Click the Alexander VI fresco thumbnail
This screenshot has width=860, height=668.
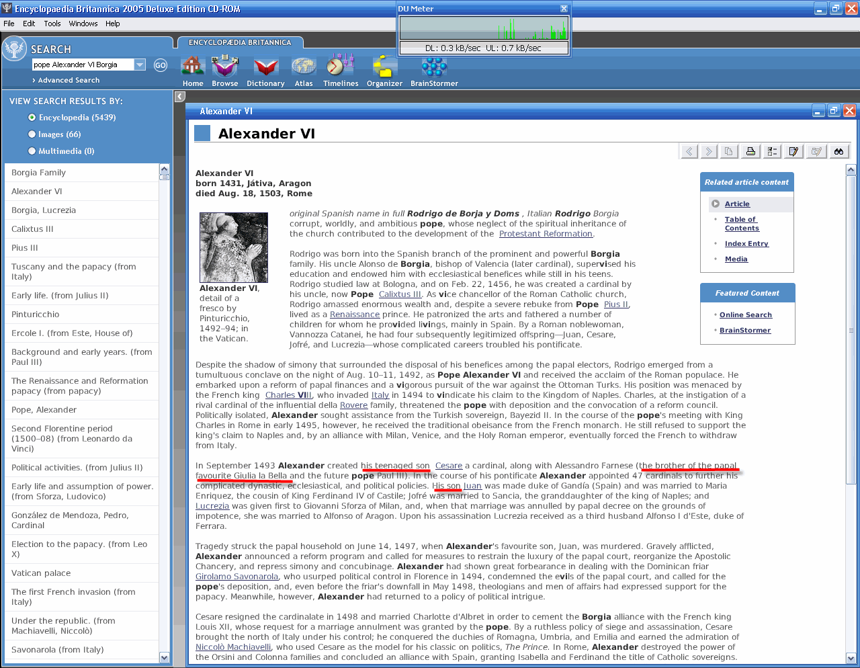234,247
